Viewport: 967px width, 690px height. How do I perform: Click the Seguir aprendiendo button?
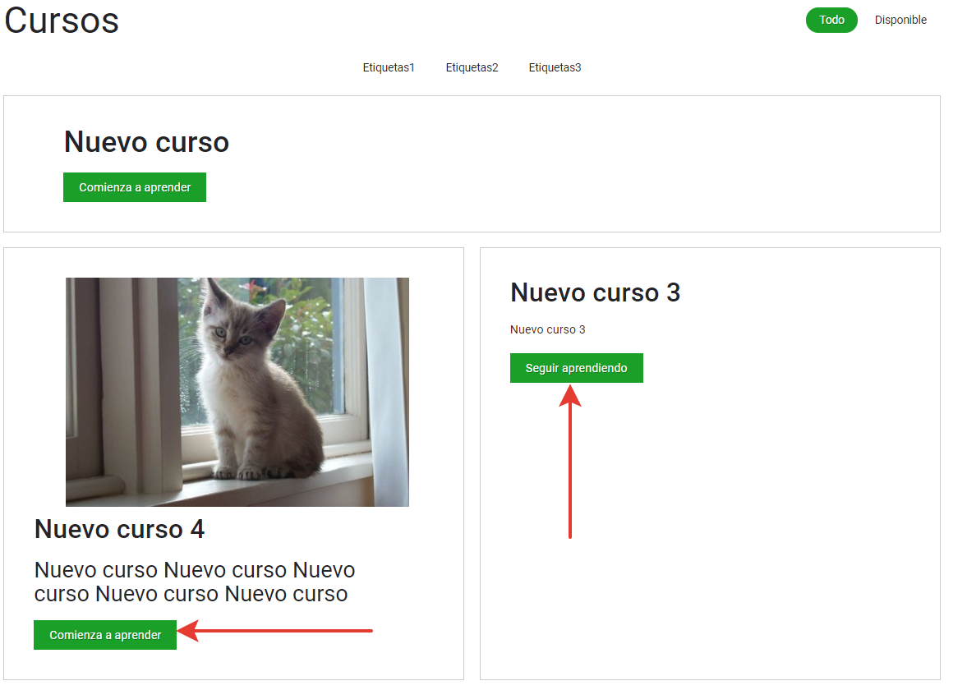pyautogui.click(x=576, y=367)
